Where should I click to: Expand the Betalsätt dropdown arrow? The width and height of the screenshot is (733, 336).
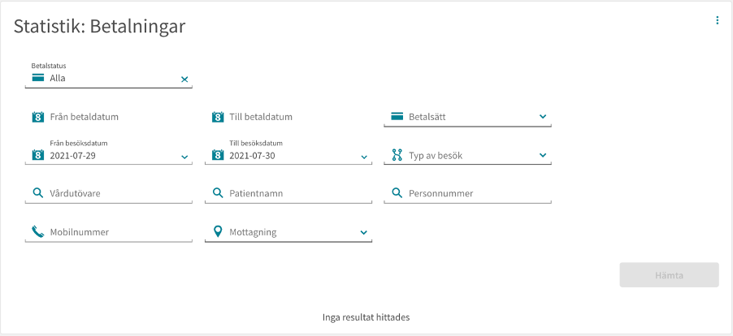(x=543, y=117)
